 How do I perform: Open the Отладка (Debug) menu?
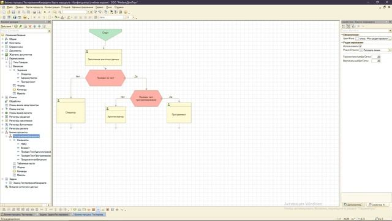(66, 7)
